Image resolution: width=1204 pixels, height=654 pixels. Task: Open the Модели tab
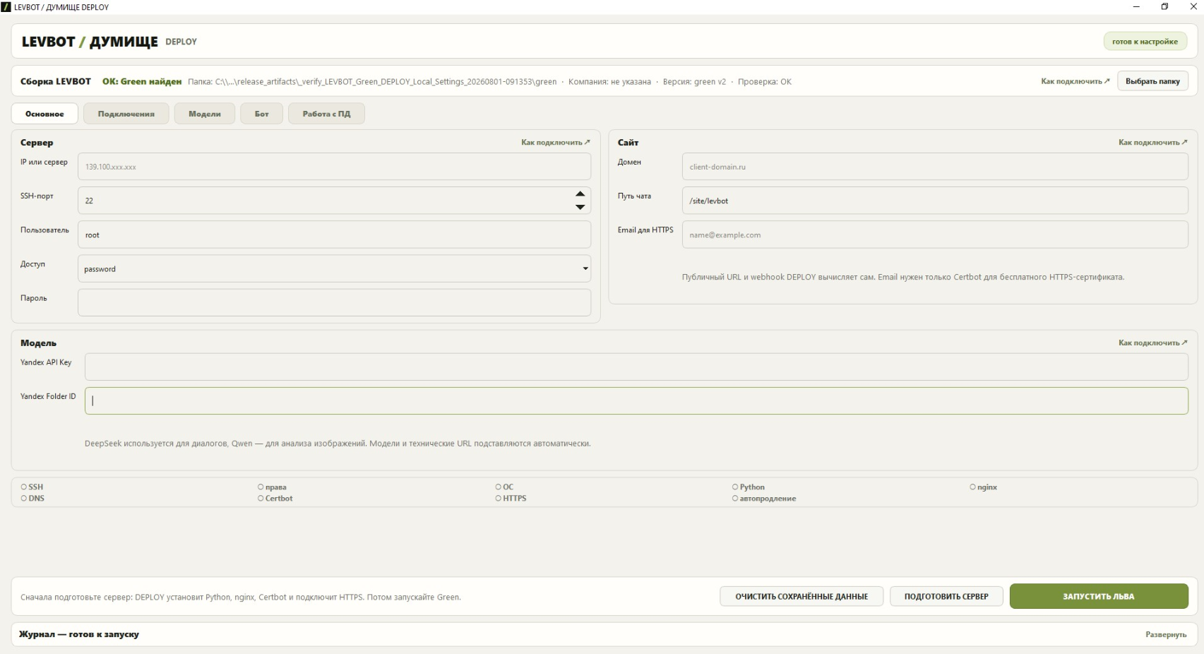coord(205,114)
